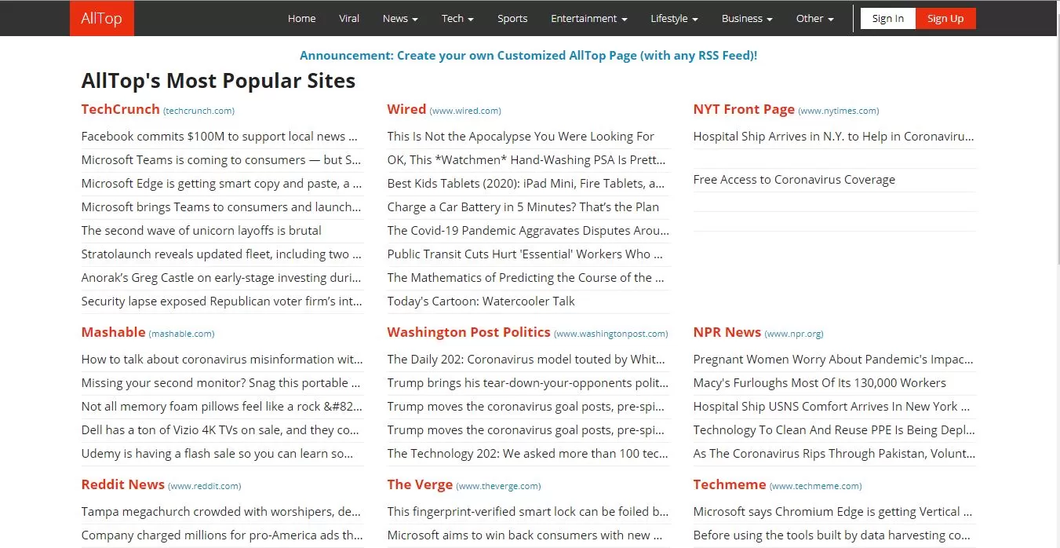
Task: Open 'Today's Cartoon: Watercooler Talk' article
Action: [481, 301]
